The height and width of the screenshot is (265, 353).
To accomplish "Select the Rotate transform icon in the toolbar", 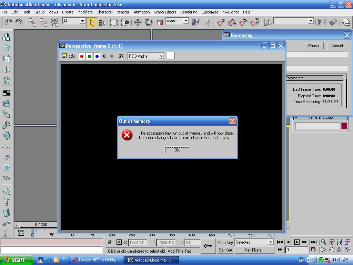I will (148, 23).
